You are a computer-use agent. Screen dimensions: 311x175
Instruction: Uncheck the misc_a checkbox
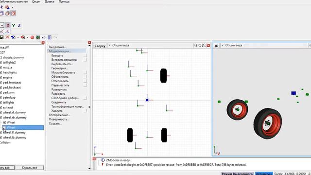[x=0, y=68]
